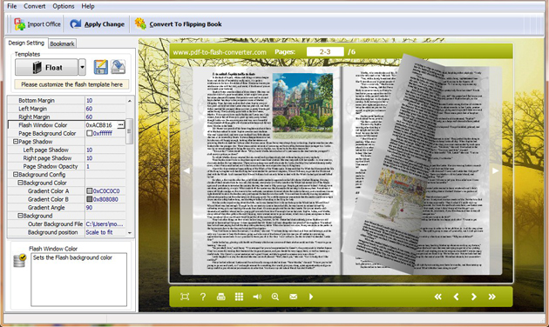
Task: Open the Convert menu
Action: [x=34, y=6]
